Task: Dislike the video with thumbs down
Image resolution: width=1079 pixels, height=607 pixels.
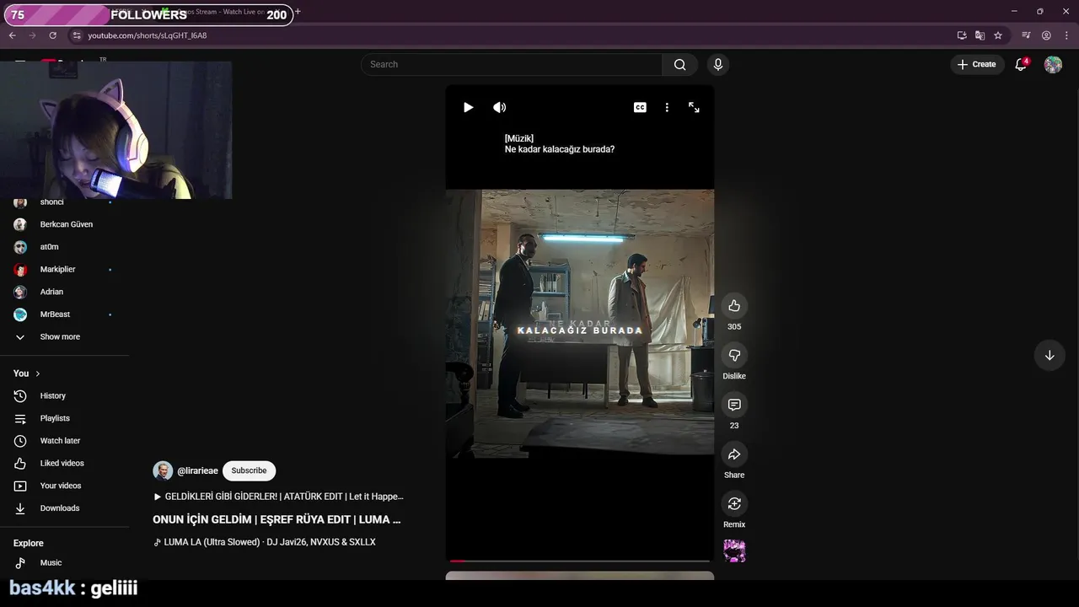Action: tap(734, 355)
